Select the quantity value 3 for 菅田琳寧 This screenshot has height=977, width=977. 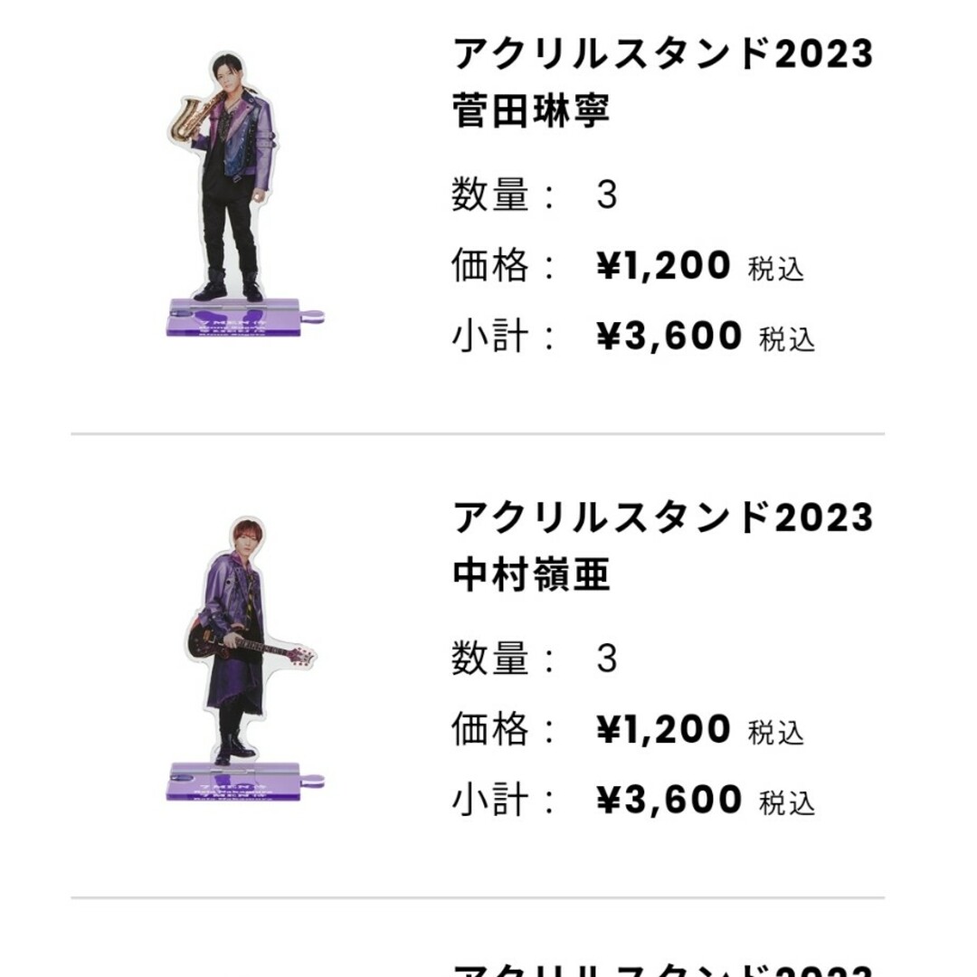[607, 195]
